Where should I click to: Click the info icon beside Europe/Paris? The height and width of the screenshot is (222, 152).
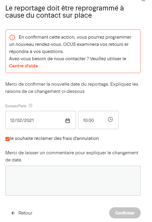(31, 105)
